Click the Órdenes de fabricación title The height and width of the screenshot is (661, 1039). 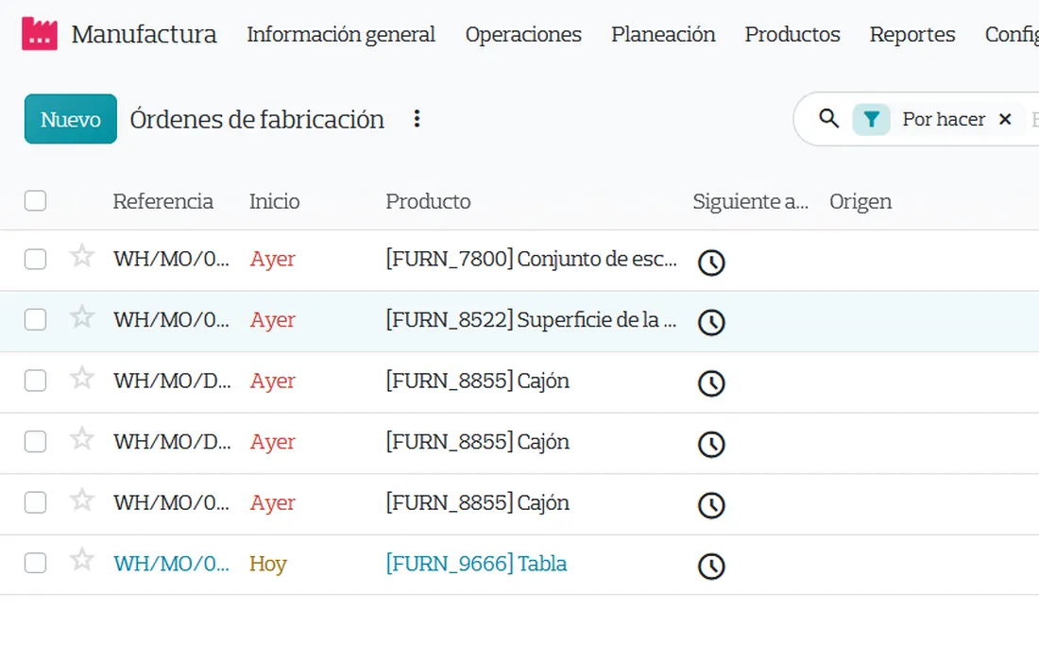coord(257,119)
